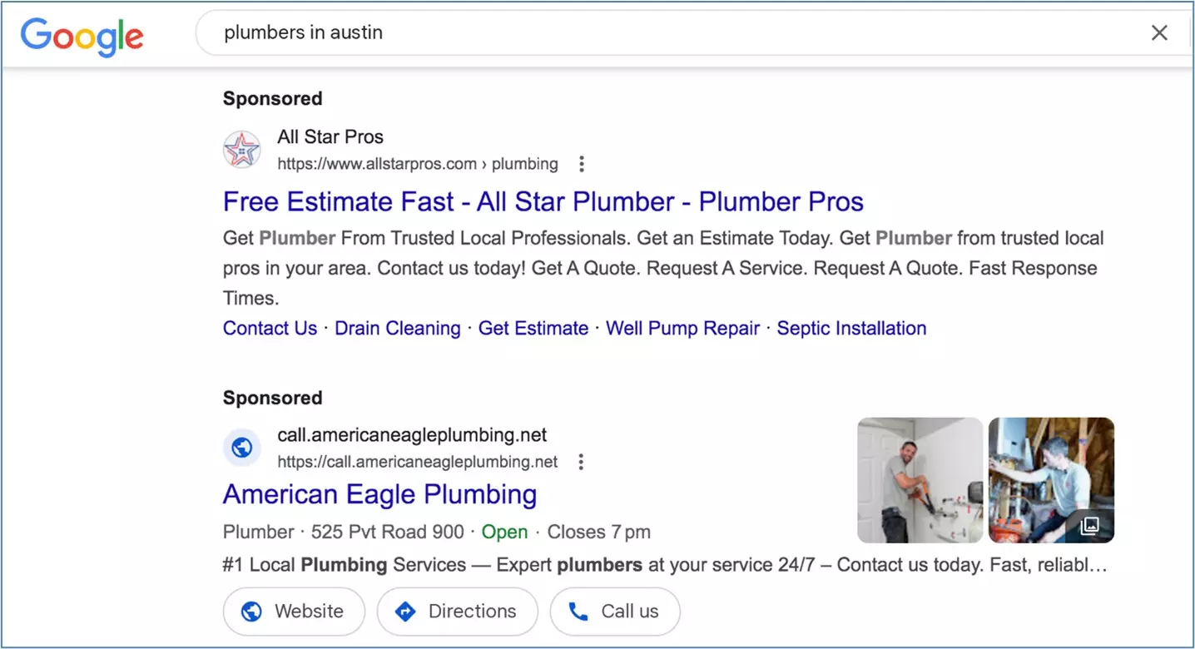Click the globe icon in the Website button

(251, 612)
